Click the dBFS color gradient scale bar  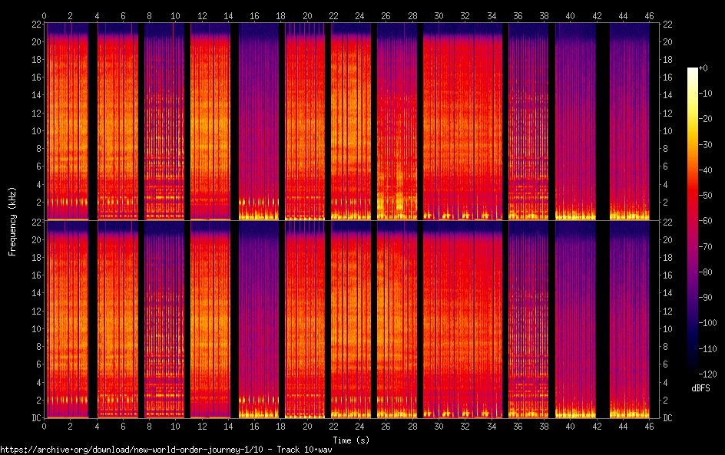pos(693,221)
